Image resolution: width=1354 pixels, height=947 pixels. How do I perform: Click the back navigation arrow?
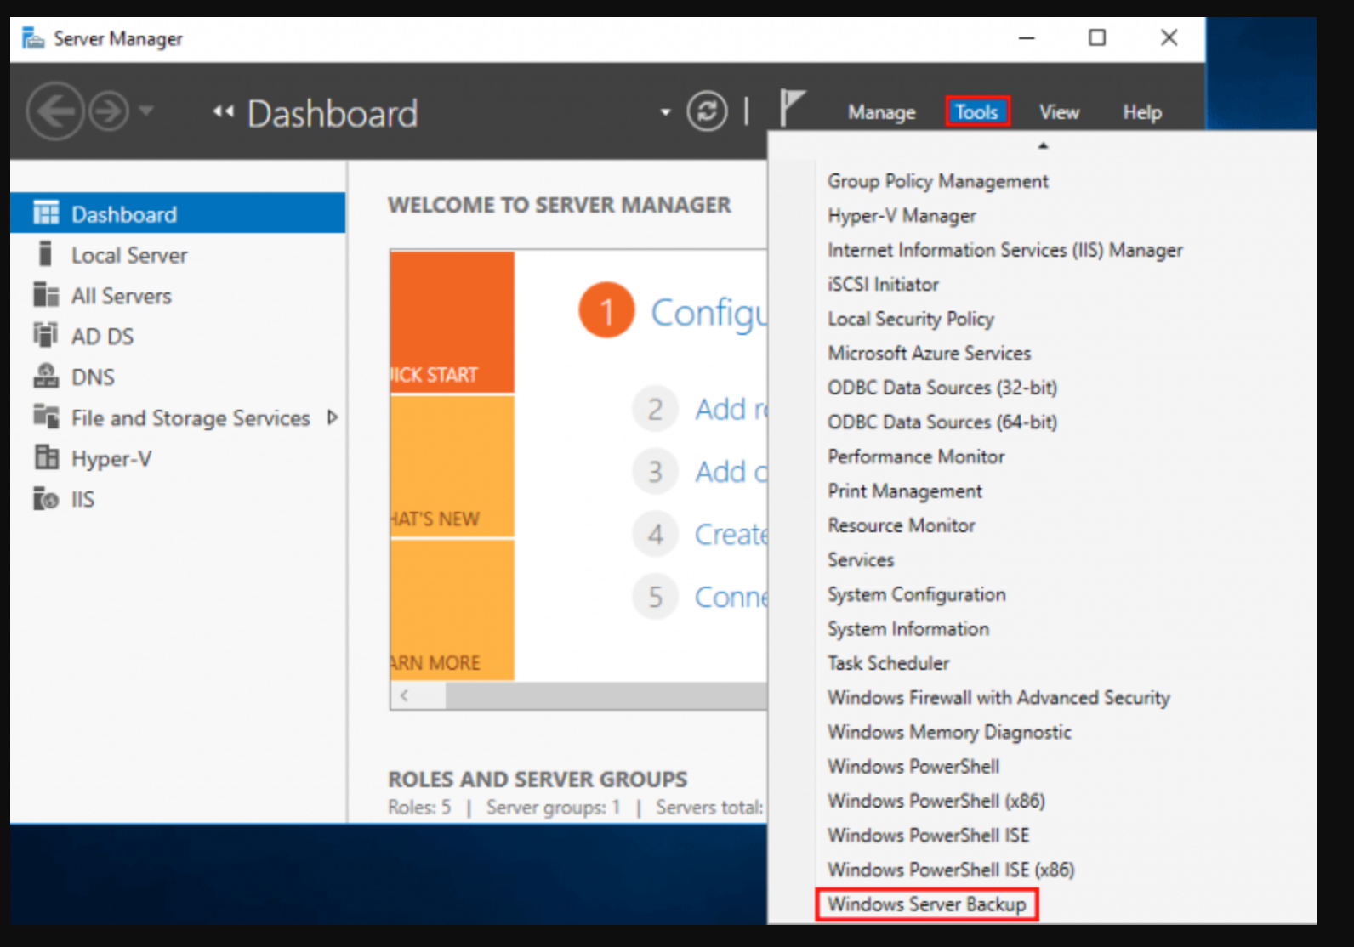(55, 111)
